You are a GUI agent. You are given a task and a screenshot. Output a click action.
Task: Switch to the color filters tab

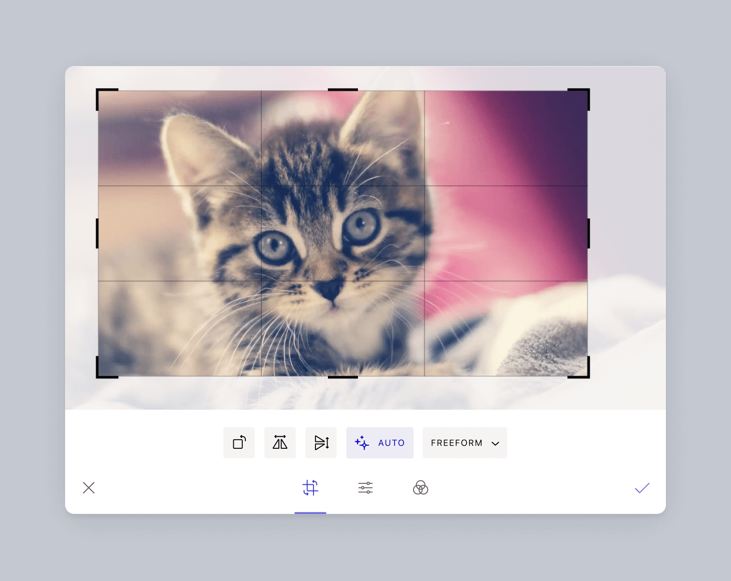pyautogui.click(x=421, y=487)
